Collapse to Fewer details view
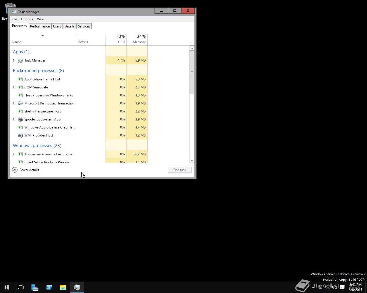Image resolution: width=367 pixels, height=293 pixels. pos(26,170)
